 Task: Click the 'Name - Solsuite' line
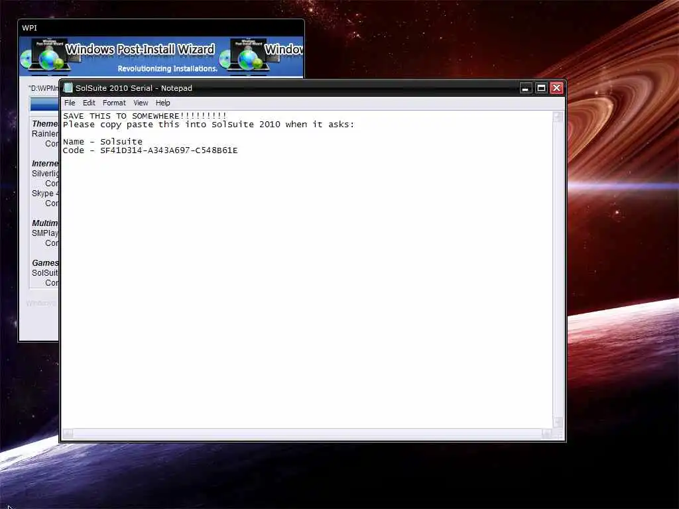[103, 142]
